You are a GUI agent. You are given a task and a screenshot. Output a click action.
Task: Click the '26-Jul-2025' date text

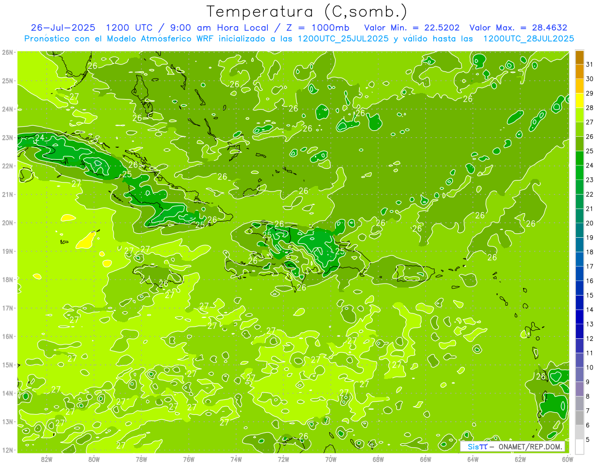click(x=64, y=28)
